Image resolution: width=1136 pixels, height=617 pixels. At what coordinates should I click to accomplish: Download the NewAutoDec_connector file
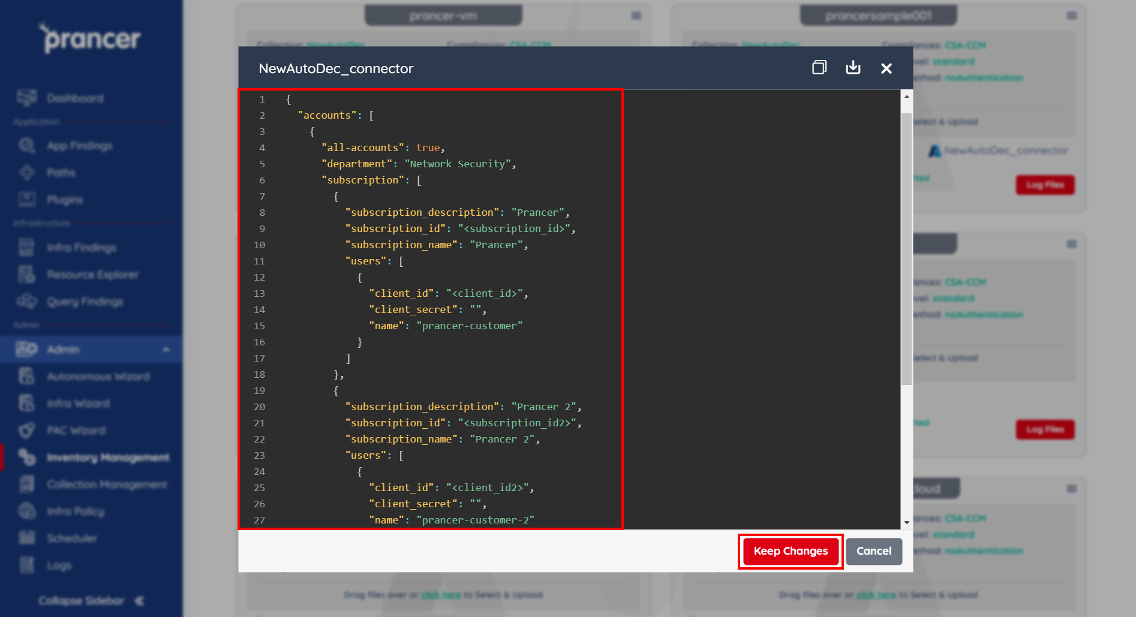[853, 68]
